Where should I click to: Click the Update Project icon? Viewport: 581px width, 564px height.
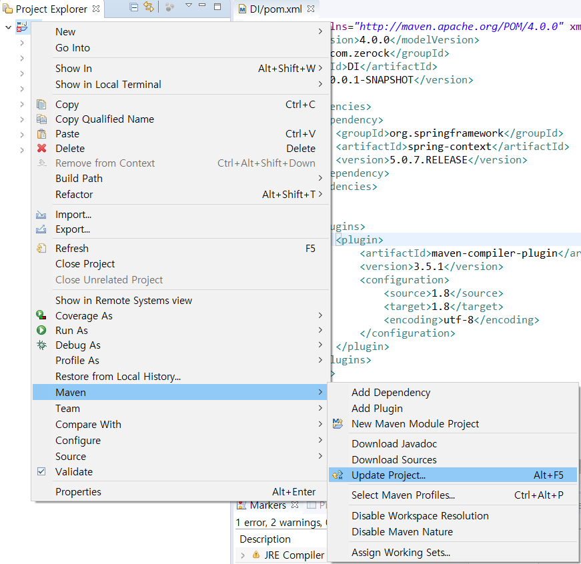(338, 475)
